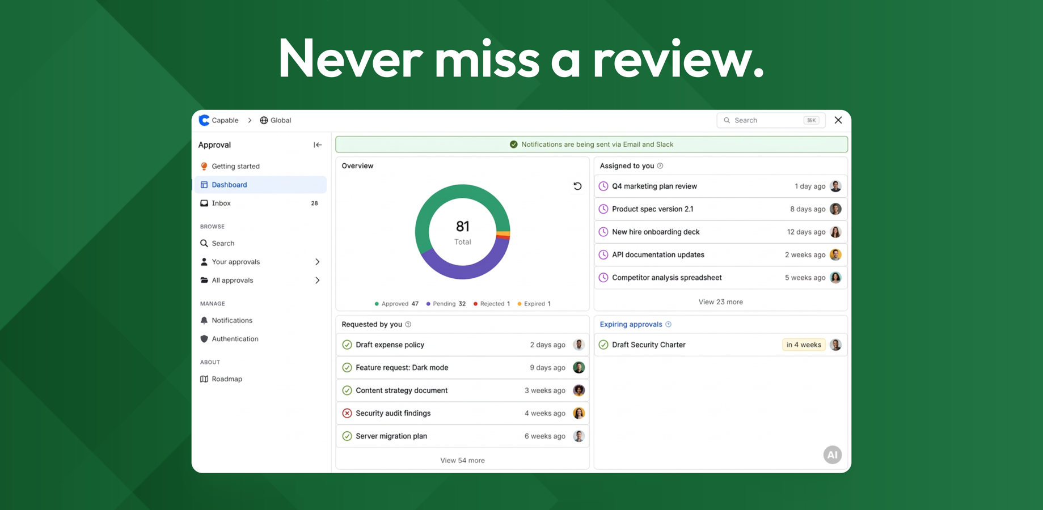Image resolution: width=1043 pixels, height=510 pixels.
Task: Open Getting started in sidebar
Action: tap(260, 166)
